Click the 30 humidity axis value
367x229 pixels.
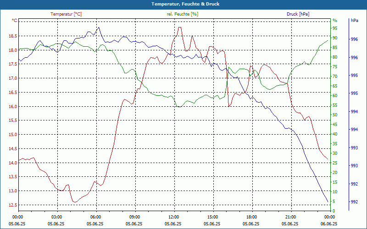(335, 153)
